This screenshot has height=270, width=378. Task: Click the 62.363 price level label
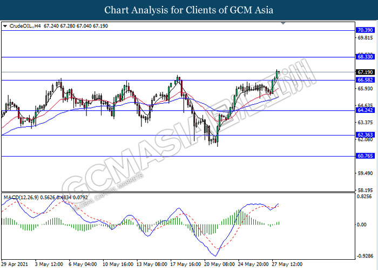tap(365, 135)
